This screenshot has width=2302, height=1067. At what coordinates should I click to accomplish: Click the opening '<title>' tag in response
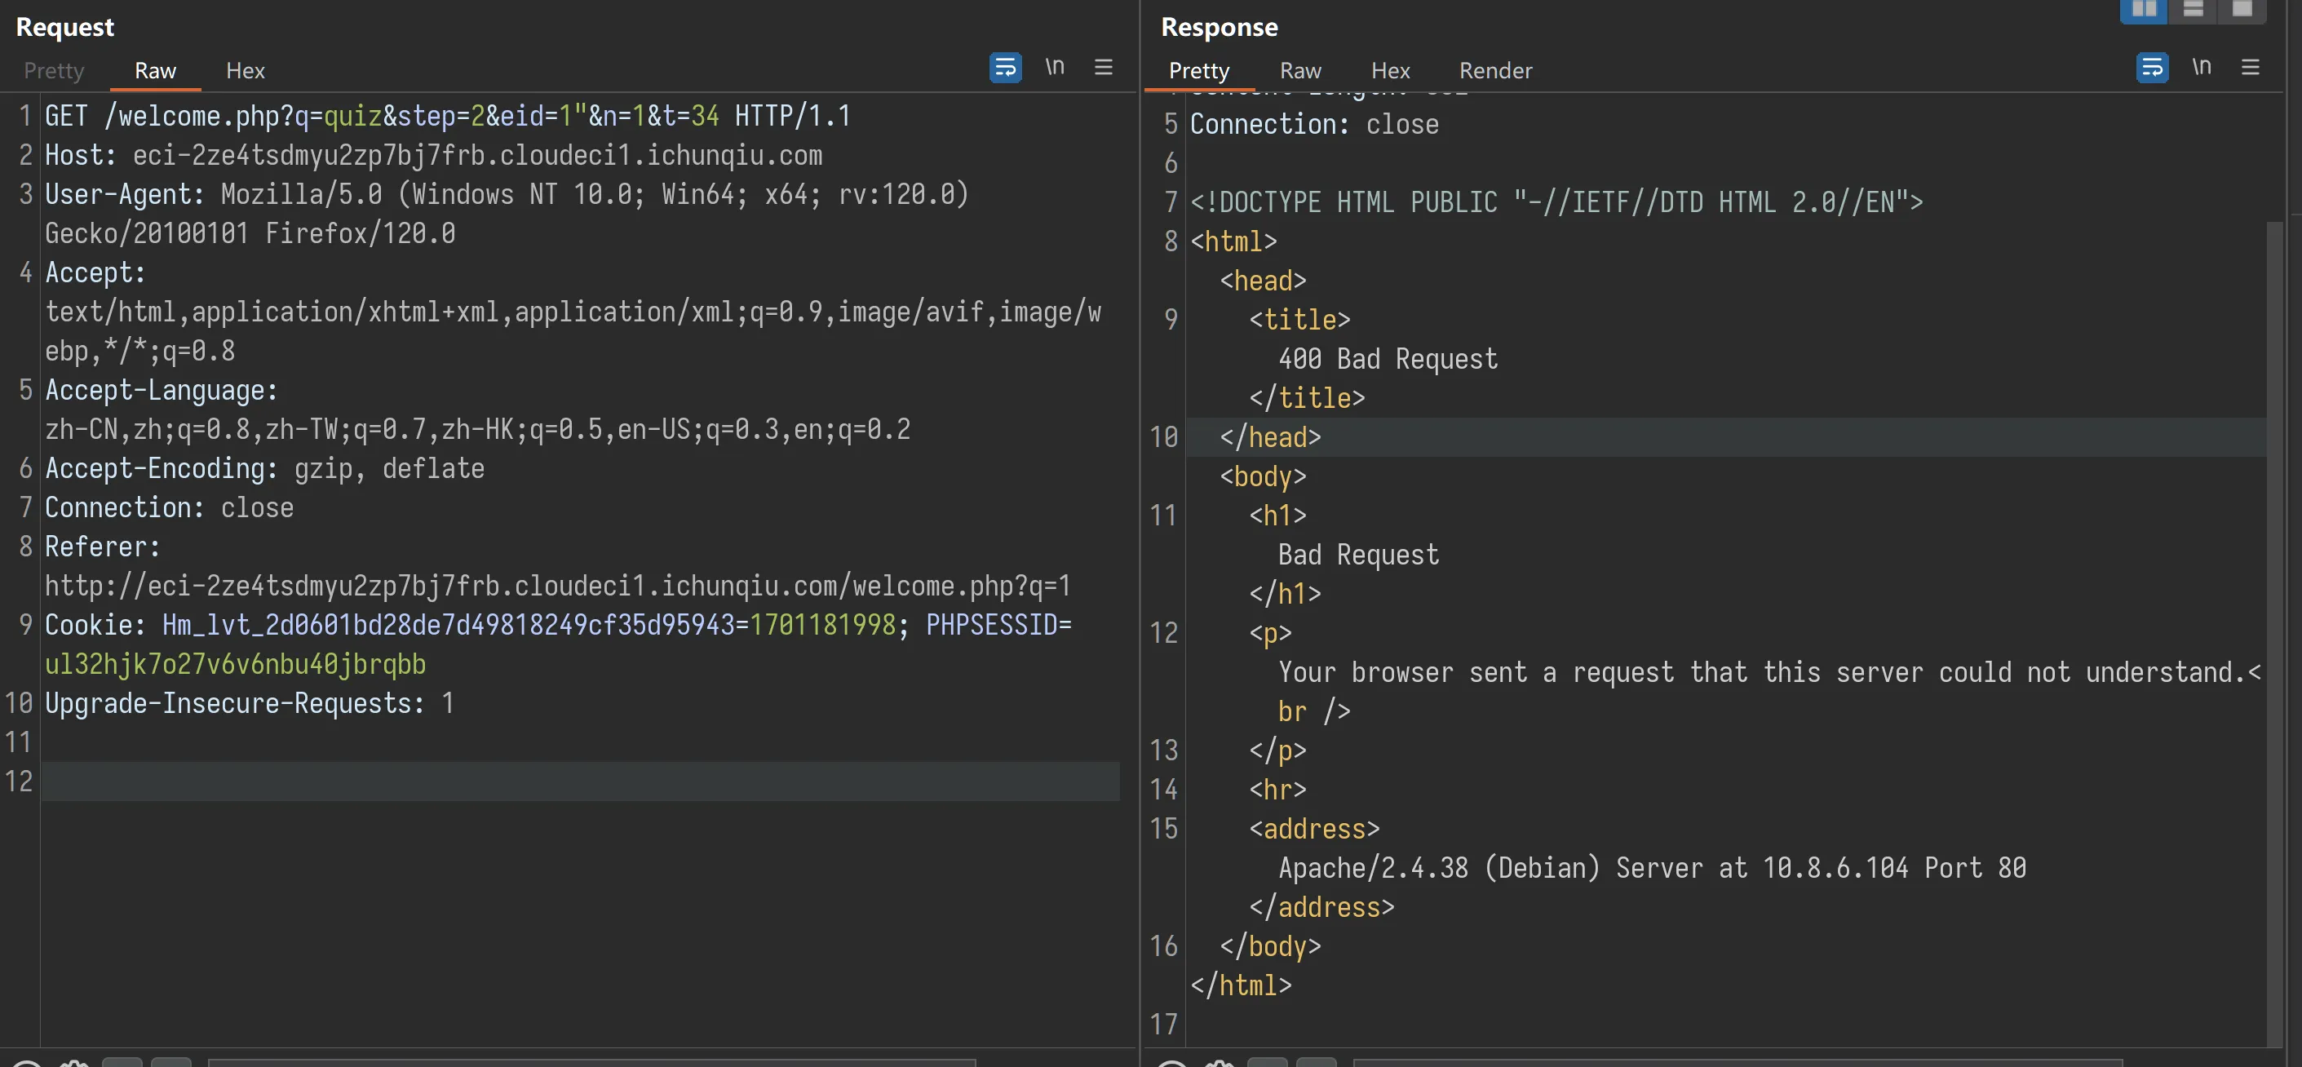(1300, 320)
